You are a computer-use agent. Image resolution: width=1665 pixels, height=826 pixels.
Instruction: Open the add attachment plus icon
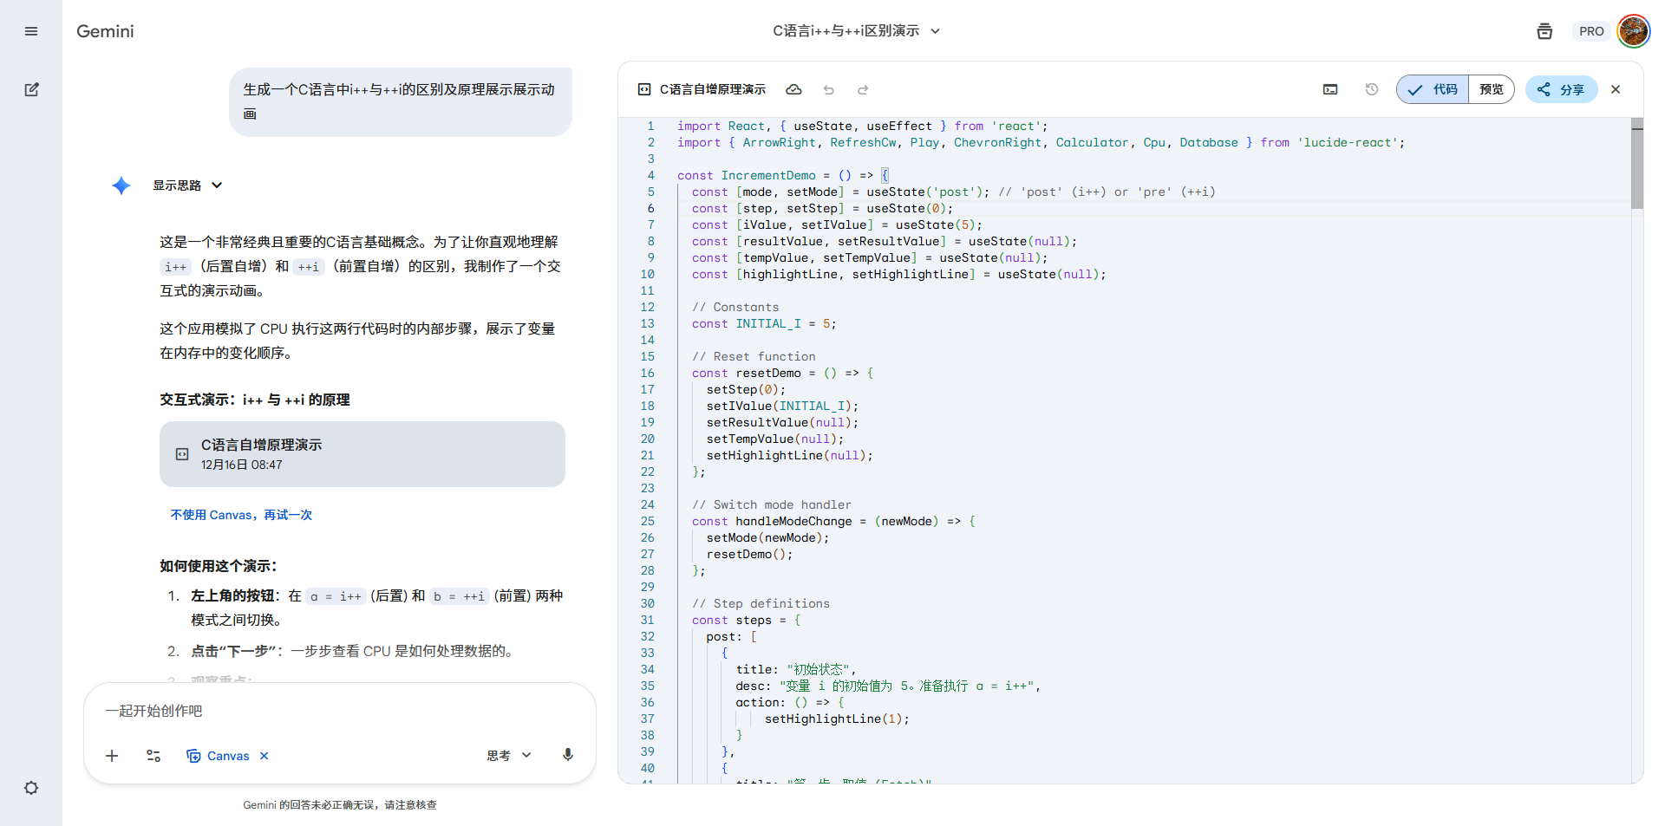[x=111, y=755]
